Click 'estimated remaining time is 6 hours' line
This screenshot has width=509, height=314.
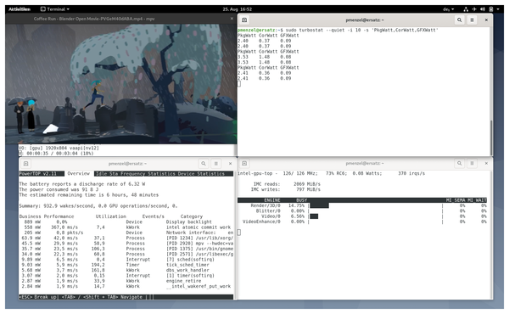[x=89, y=195]
